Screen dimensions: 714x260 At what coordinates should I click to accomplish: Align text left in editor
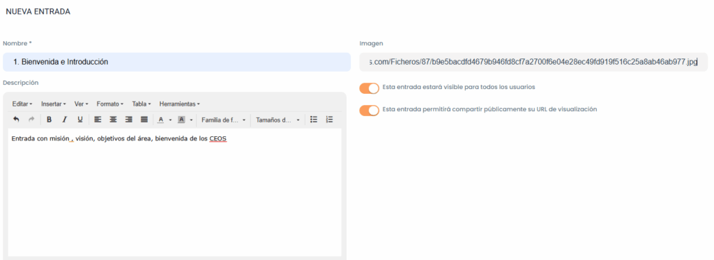coord(98,120)
